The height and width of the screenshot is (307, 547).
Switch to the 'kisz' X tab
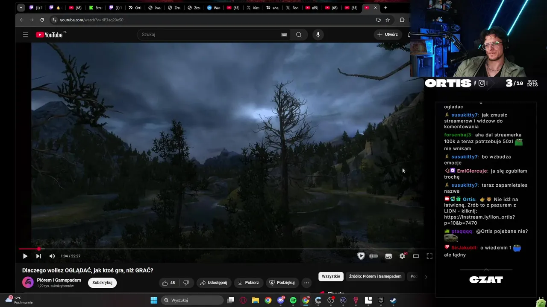[x=253, y=8]
